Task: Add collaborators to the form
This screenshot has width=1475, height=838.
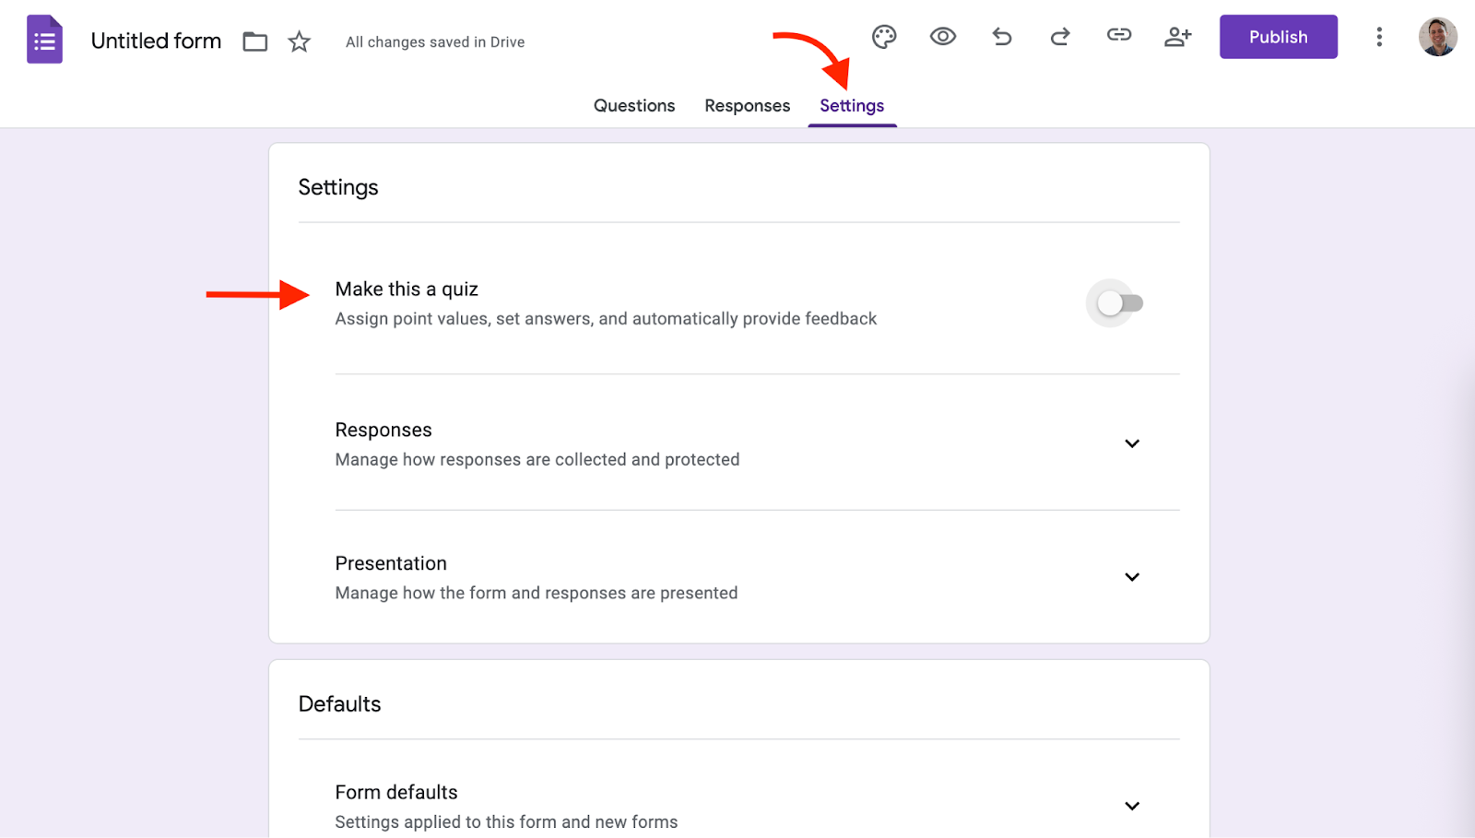Action: [1177, 37]
